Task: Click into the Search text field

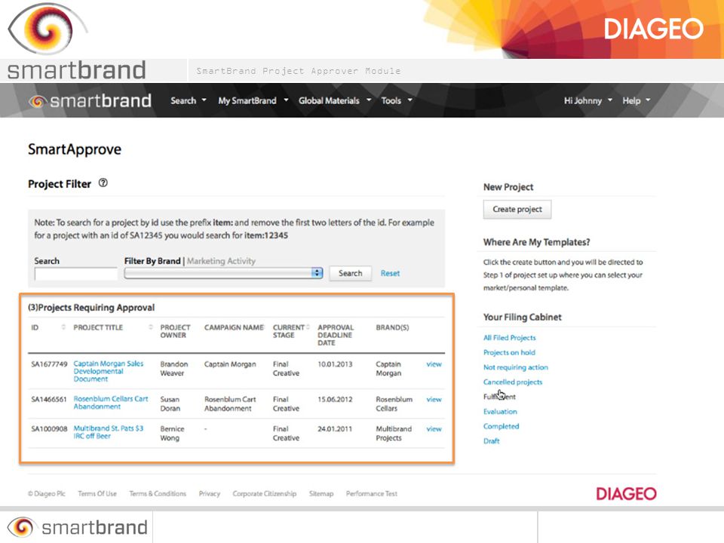Action: 75,273
